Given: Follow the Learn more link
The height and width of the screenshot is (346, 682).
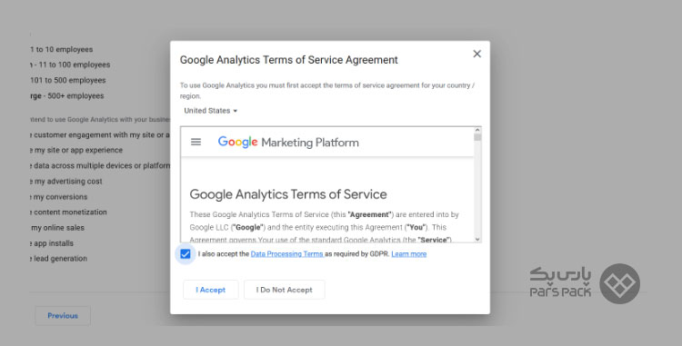Looking at the screenshot, I should coord(409,254).
